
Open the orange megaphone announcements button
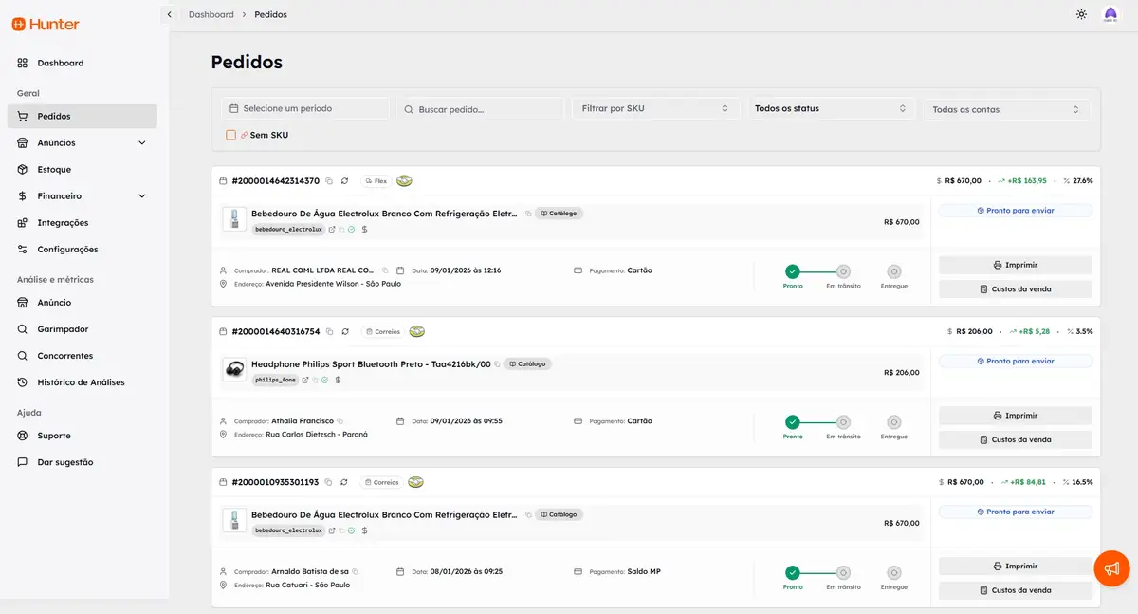click(x=1111, y=567)
